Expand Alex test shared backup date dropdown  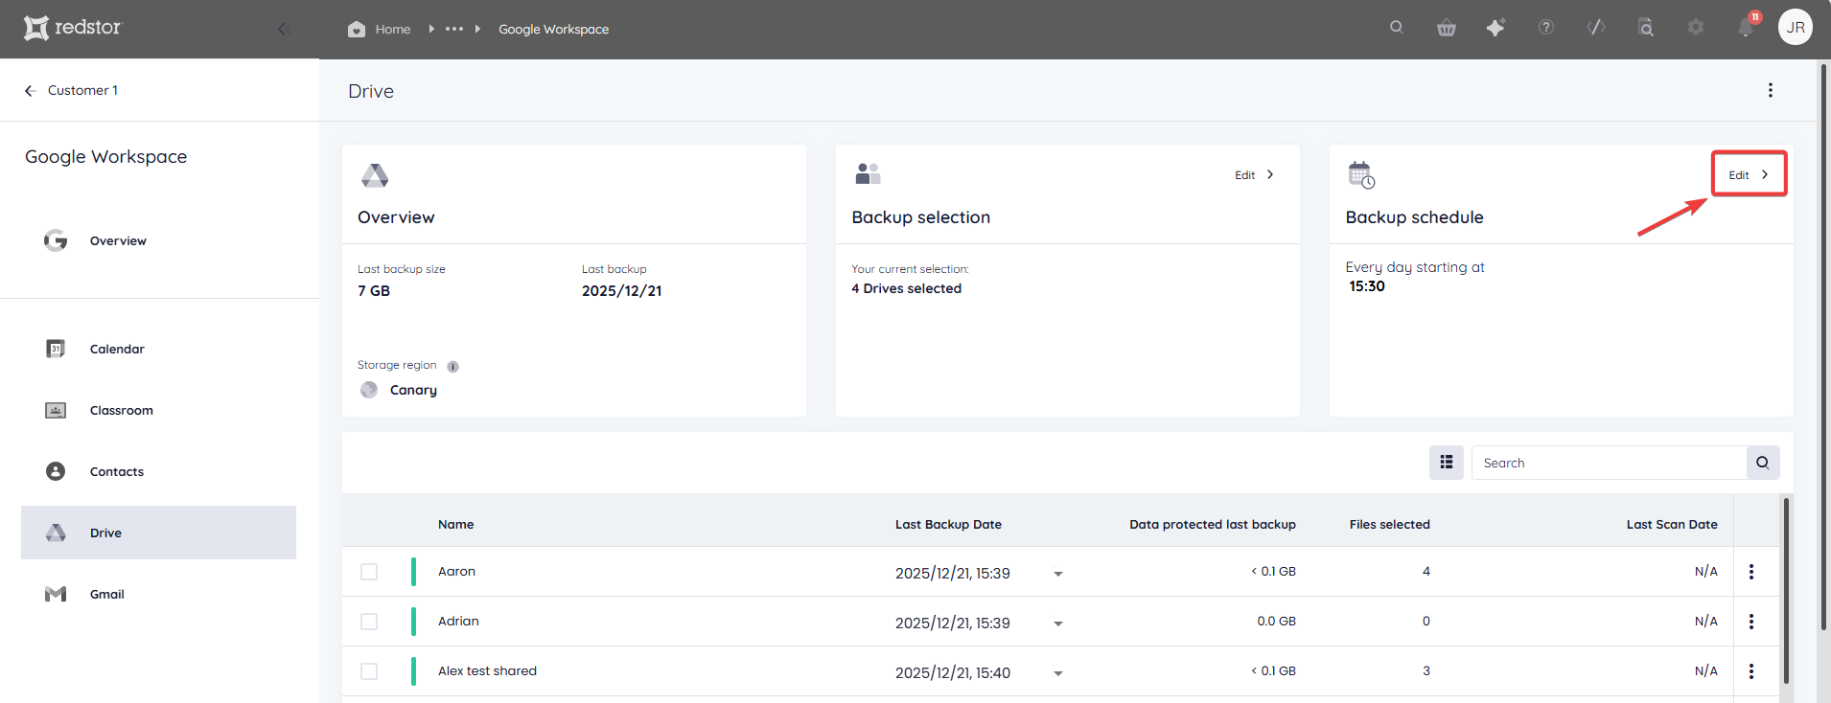[1058, 673]
